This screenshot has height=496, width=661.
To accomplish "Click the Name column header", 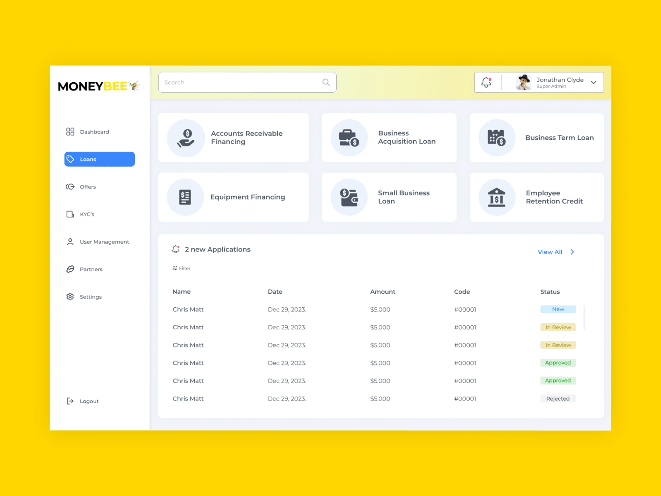I will click(182, 292).
